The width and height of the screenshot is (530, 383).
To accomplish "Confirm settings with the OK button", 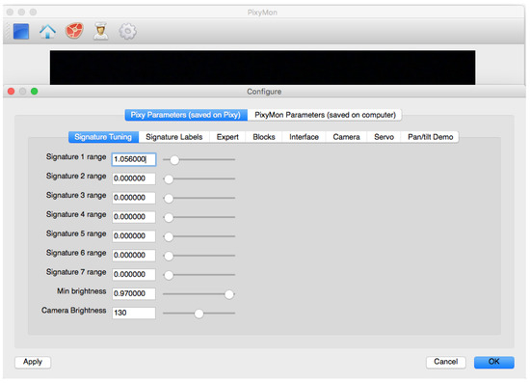I will [493, 362].
